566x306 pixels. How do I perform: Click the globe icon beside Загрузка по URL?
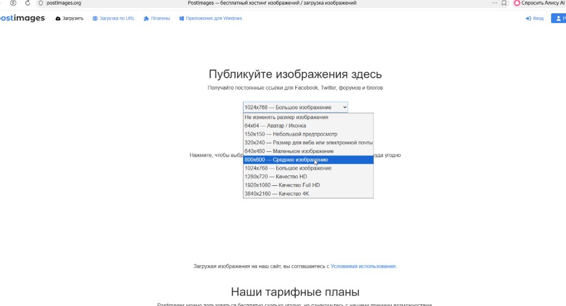pyautogui.click(x=95, y=18)
